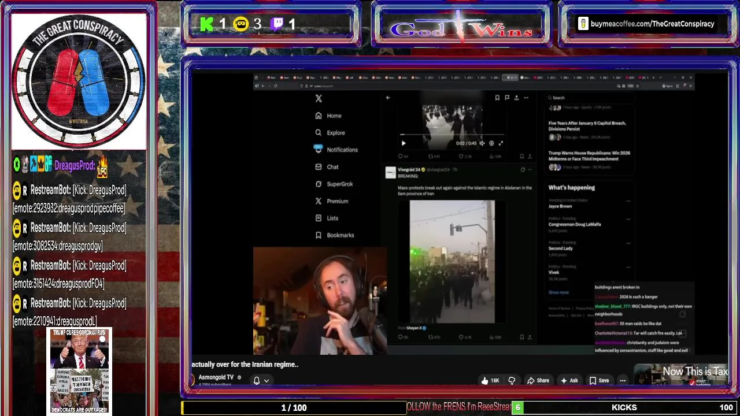
Task: Click the bookmark icon in the post header
Action: (497, 98)
